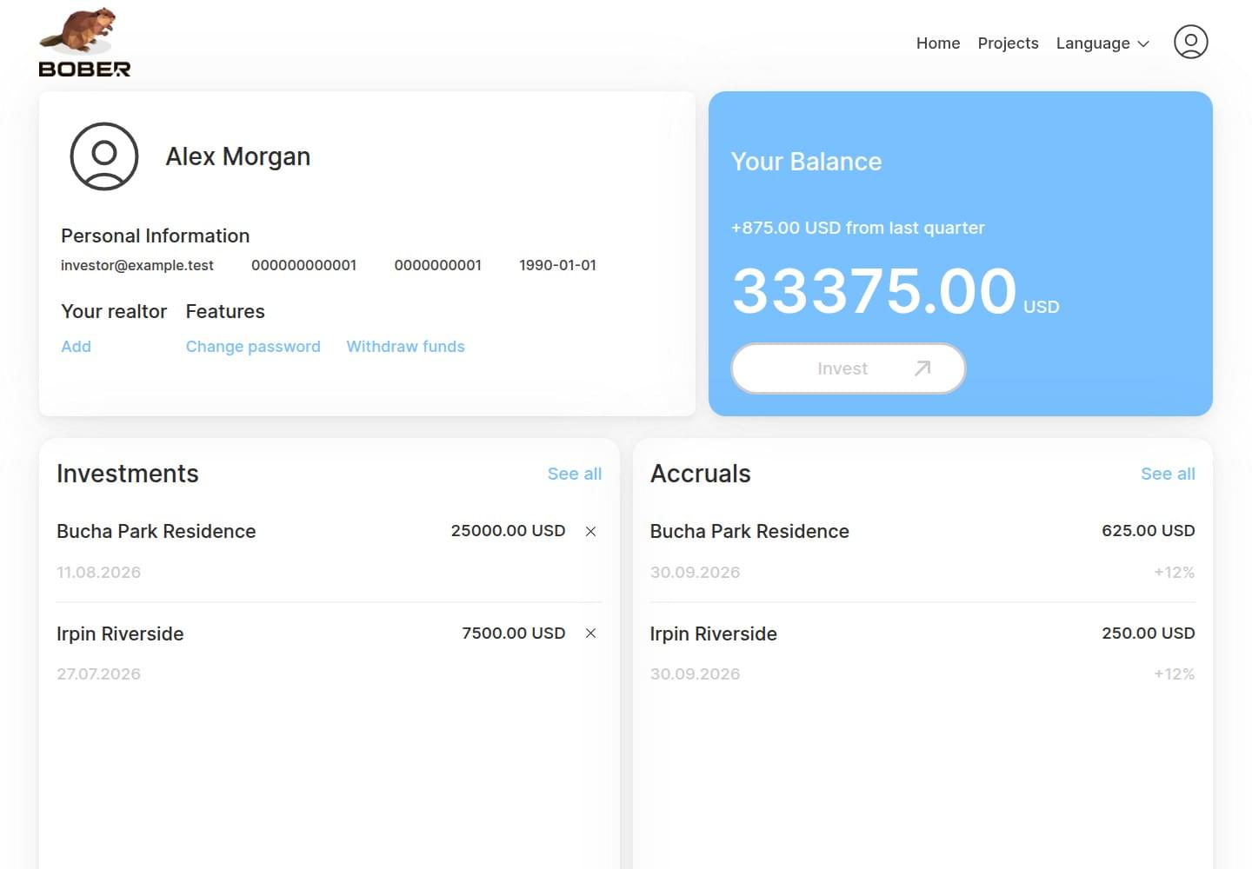Click the 25000.00 USD investment amount

tap(508, 531)
